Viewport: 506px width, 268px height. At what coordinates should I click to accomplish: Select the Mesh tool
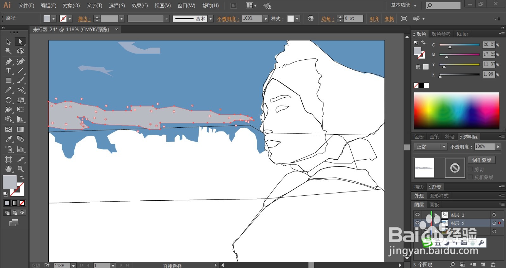coord(9,129)
